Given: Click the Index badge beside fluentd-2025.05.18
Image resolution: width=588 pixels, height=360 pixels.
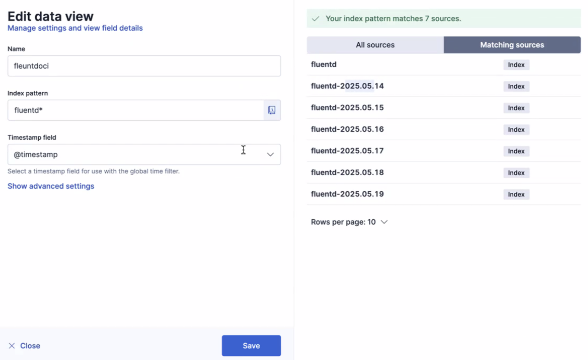Looking at the screenshot, I should (x=516, y=173).
